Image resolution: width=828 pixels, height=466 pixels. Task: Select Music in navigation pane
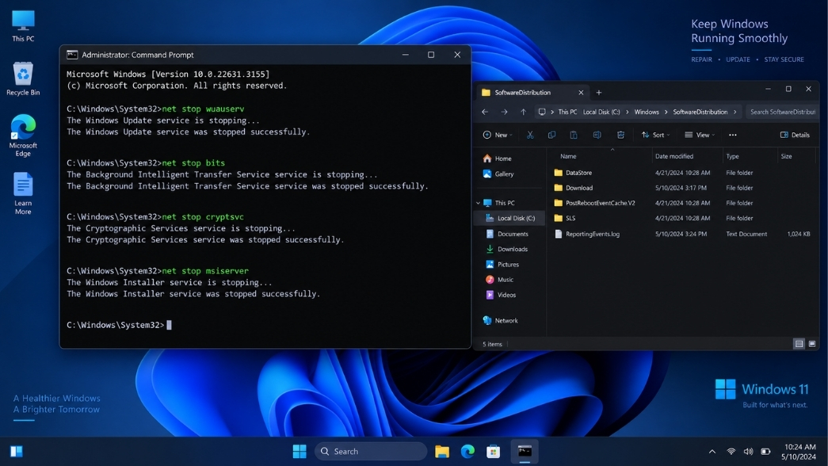(x=500, y=280)
